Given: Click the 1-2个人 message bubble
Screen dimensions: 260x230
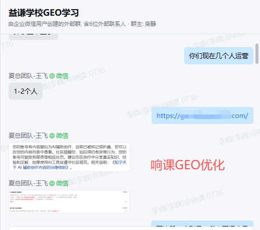Looking at the screenshot, I should pos(25,91).
